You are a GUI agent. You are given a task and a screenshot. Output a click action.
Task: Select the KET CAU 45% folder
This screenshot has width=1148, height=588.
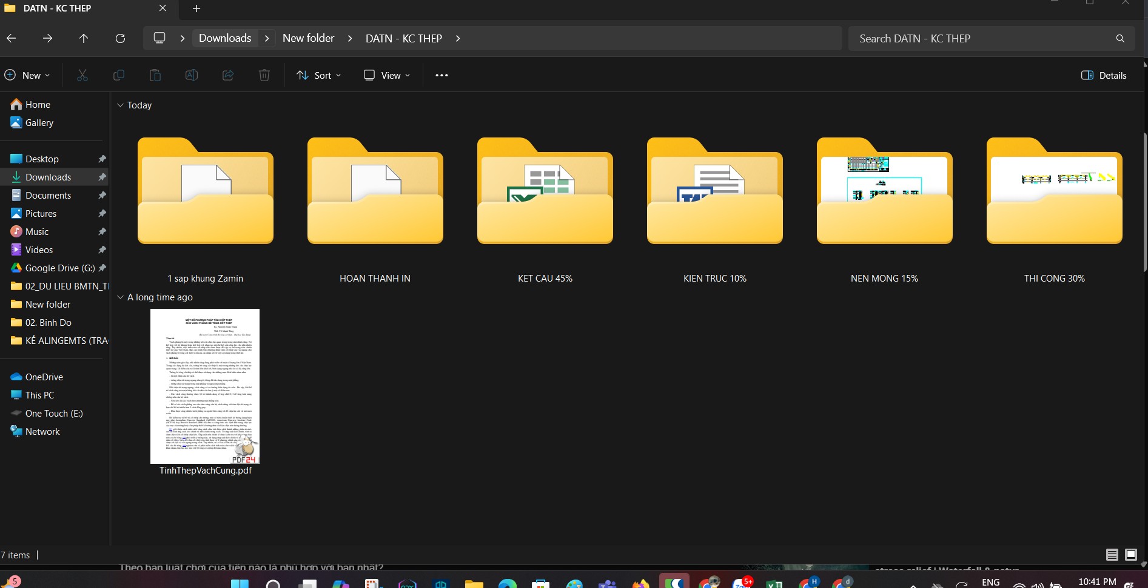(545, 210)
